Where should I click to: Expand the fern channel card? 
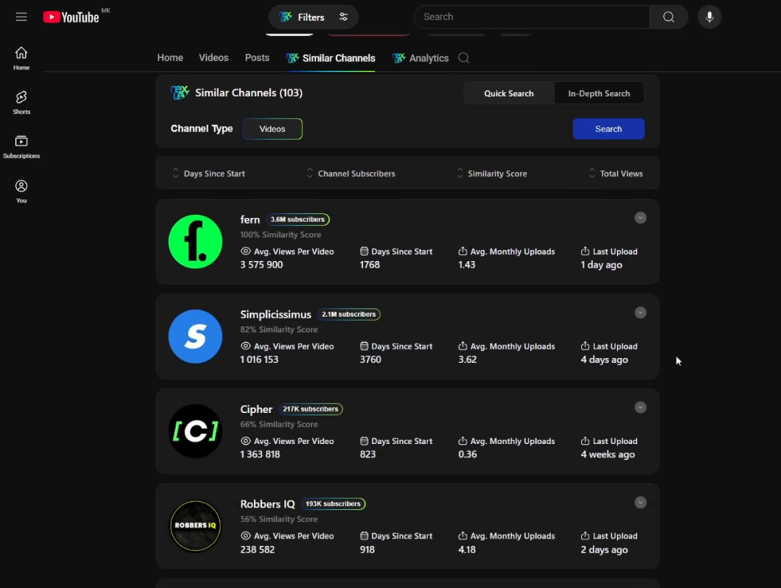[x=640, y=218]
